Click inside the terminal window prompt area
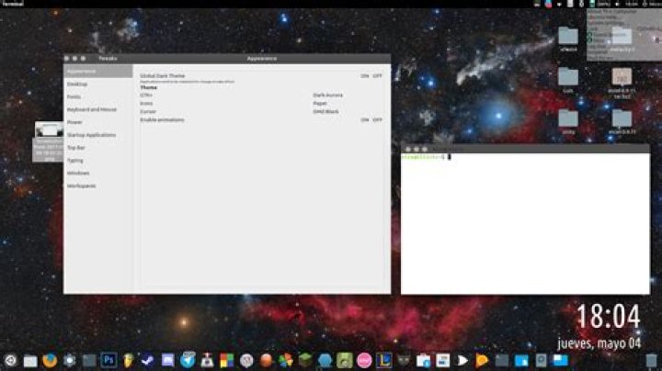Viewport: 662px width, 371px height. pos(525,223)
